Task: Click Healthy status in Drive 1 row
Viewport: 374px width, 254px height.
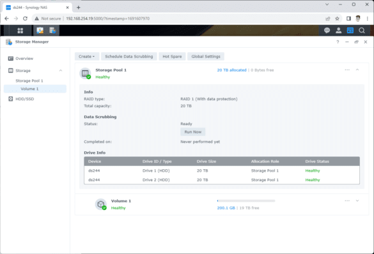Action: tap(313, 170)
